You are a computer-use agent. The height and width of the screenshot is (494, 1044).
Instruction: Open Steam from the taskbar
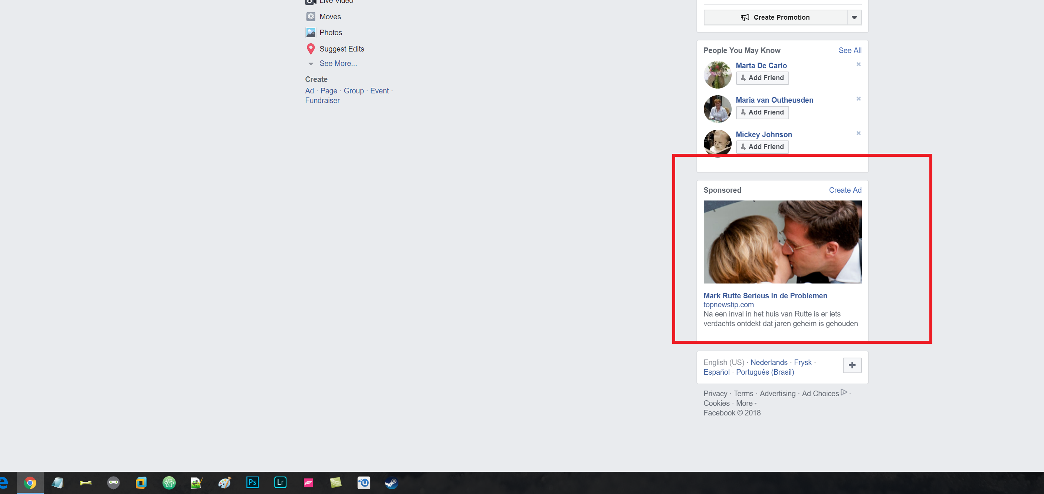coord(391,483)
